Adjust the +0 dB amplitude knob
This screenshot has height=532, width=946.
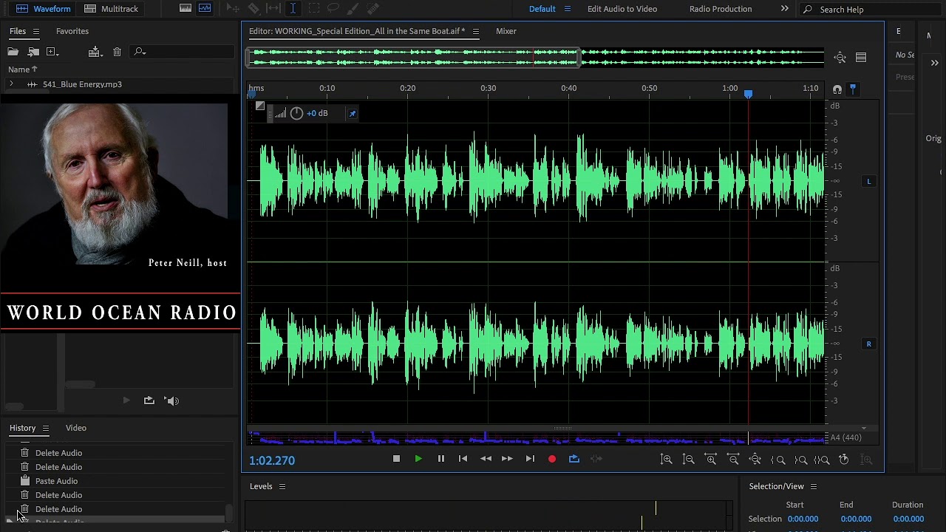click(296, 113)
